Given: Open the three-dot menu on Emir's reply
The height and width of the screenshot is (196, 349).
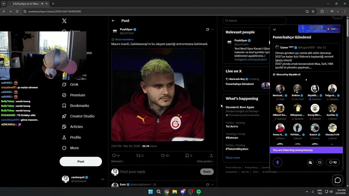Looking at the screenshot, I should tap(212, 185).
